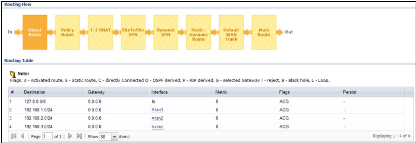The image size is (416, 143).
Task: Open the Static-Dynamic Route flow stage
Action: click(x=199, y=32)
